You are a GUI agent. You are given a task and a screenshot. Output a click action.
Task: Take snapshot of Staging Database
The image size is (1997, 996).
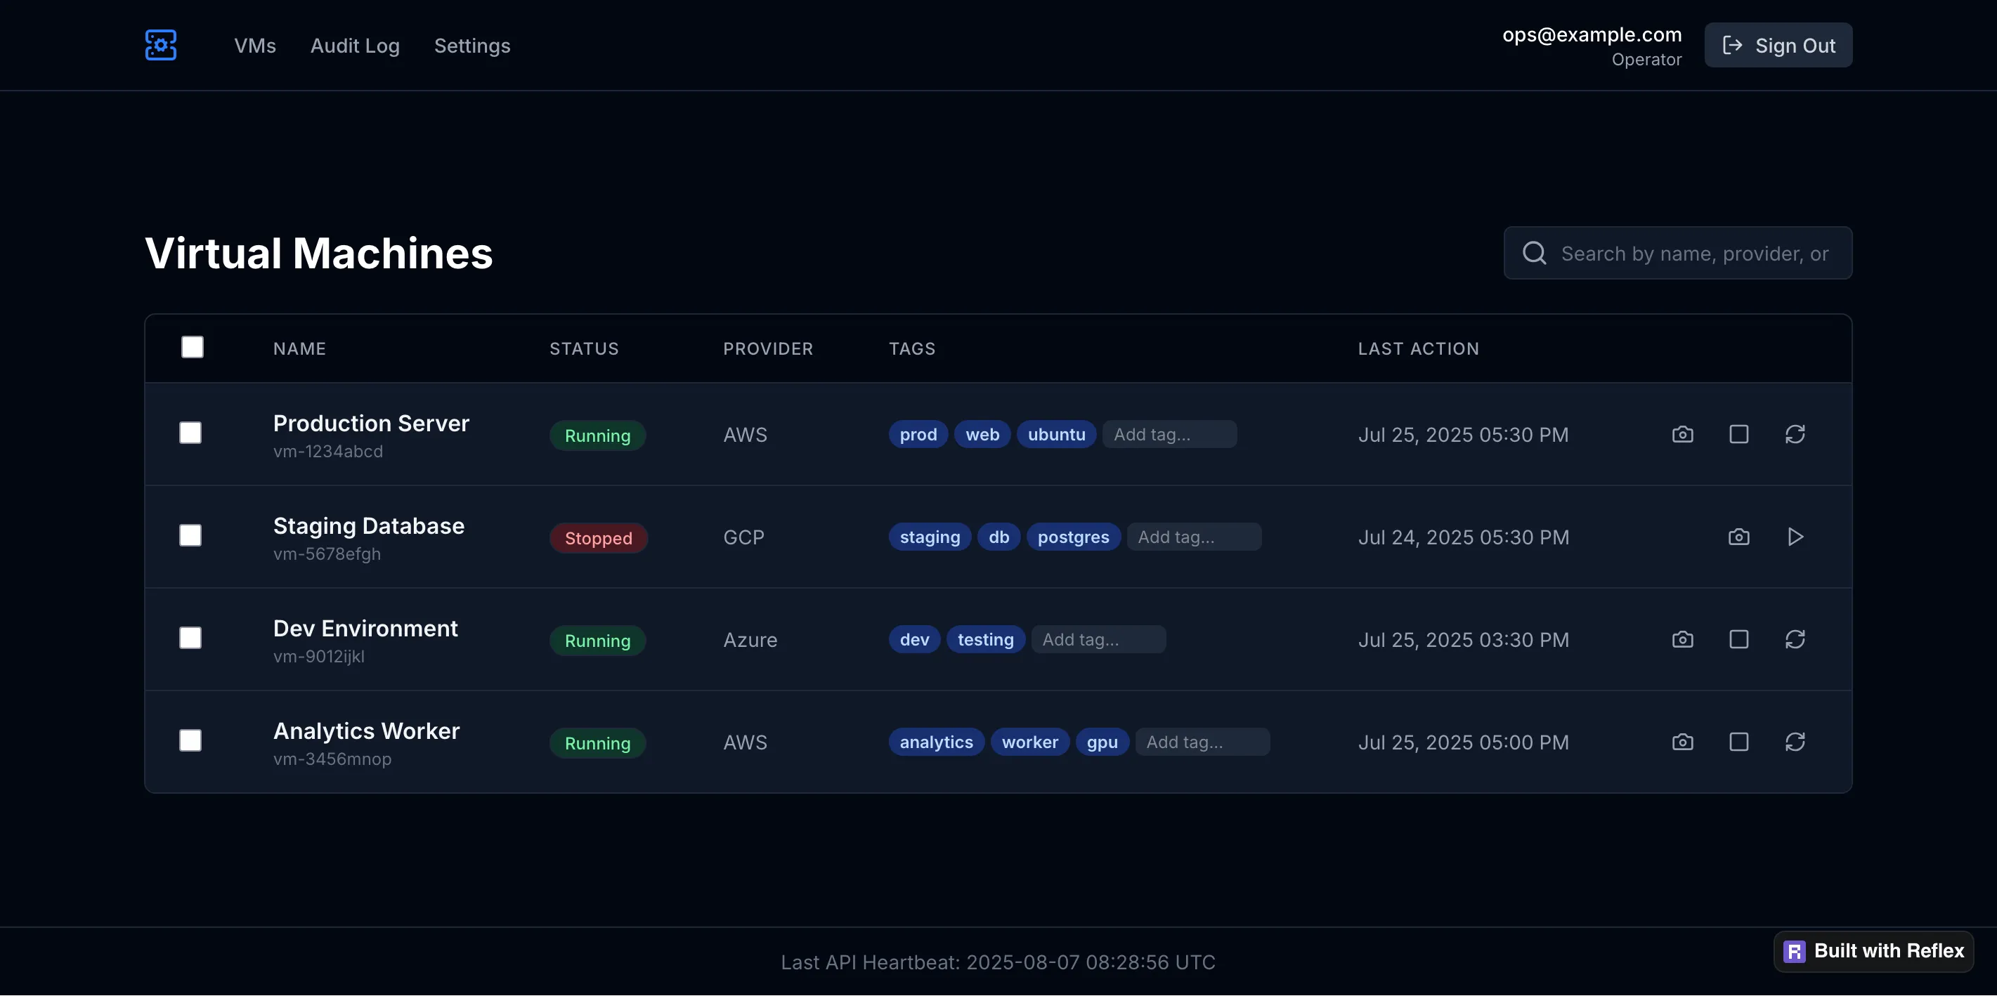(x=1739, y=537)
